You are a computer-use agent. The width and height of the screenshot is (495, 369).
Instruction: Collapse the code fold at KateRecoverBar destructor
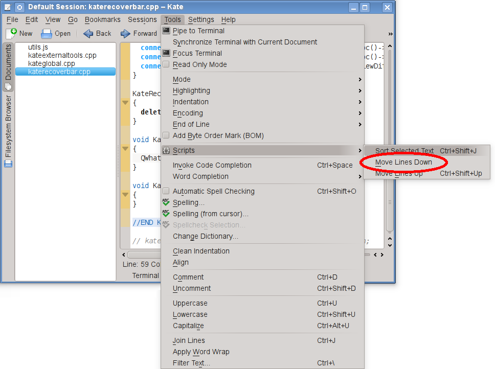[125, 103]
